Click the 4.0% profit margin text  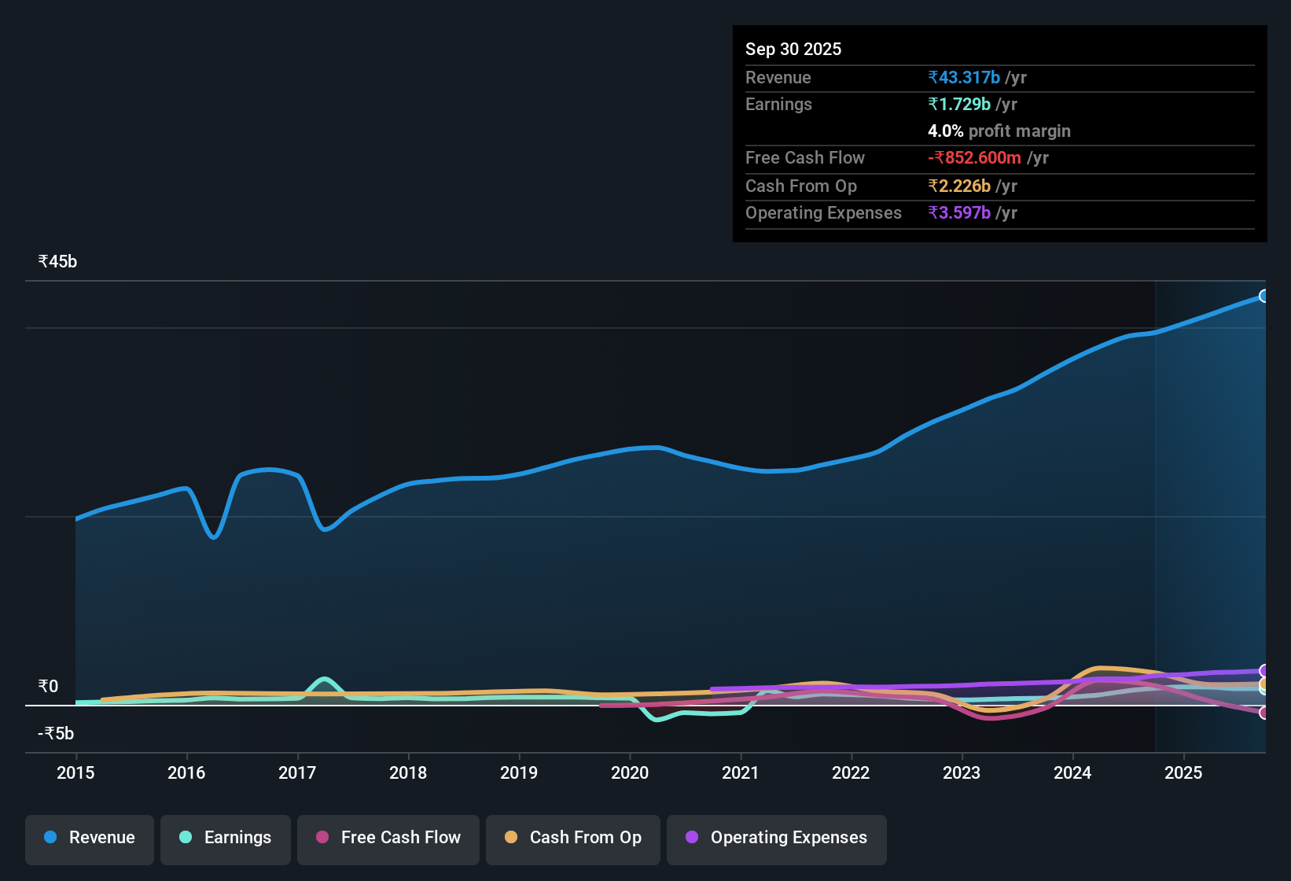[999, 131]
